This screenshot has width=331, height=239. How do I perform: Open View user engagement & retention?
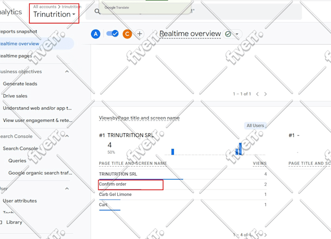37,120
